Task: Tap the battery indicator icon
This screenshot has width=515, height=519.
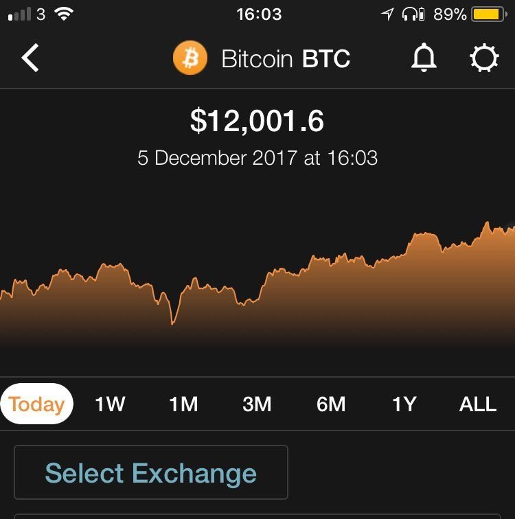Action: (489, 14)
